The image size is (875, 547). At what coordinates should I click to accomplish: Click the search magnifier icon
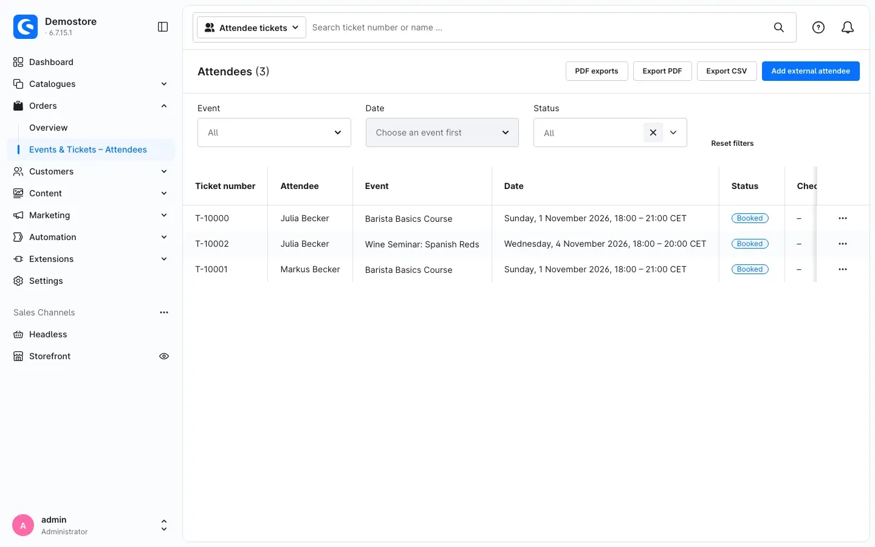pyautogui.click(x=778, y=27)
